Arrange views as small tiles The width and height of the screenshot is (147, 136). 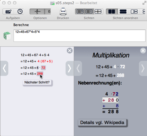pos(134,12)
